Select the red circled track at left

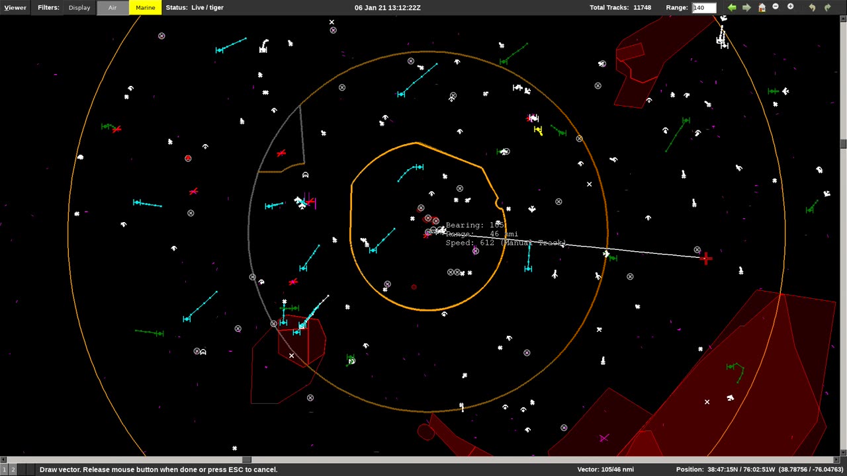point(188,159)
